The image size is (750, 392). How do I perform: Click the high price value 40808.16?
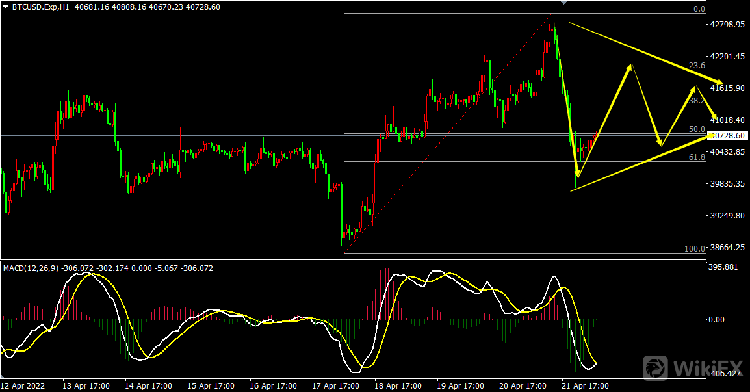coord(129,7)
